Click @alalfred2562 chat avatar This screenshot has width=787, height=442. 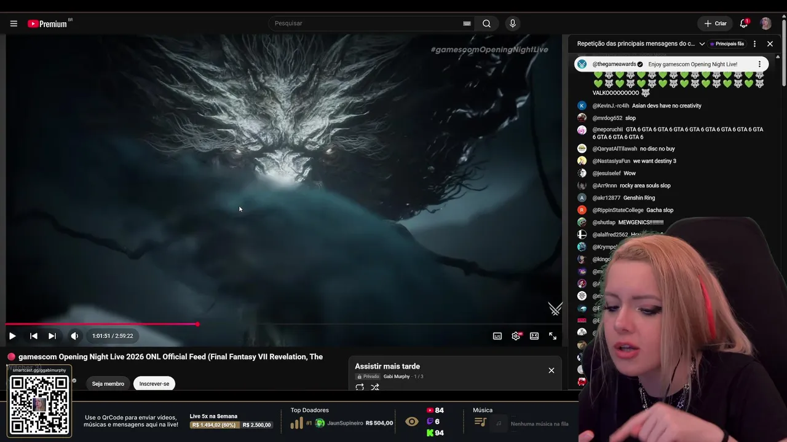582,235
